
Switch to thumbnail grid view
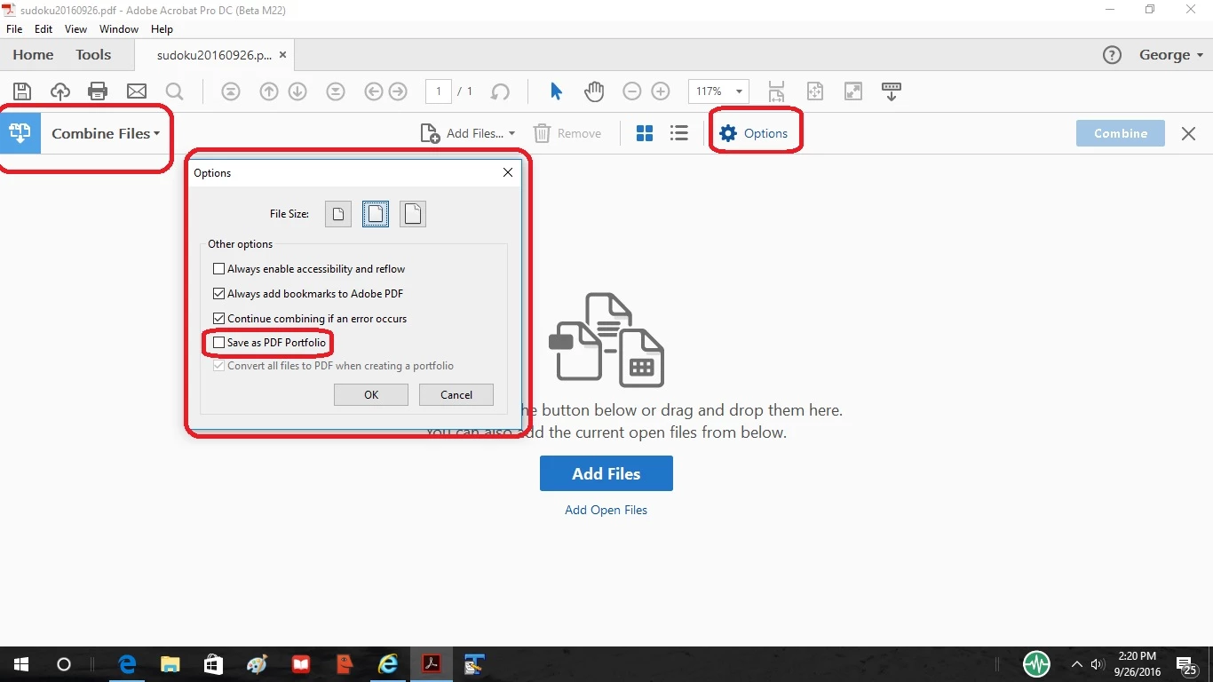click(645, 133)
